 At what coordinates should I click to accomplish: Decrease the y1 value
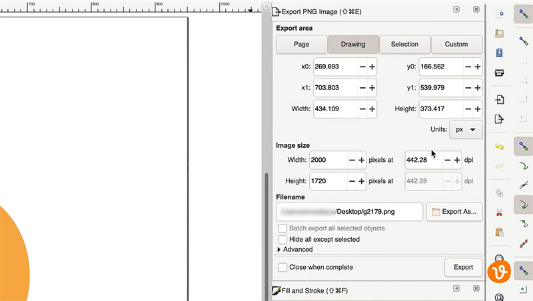coord(468,88)
